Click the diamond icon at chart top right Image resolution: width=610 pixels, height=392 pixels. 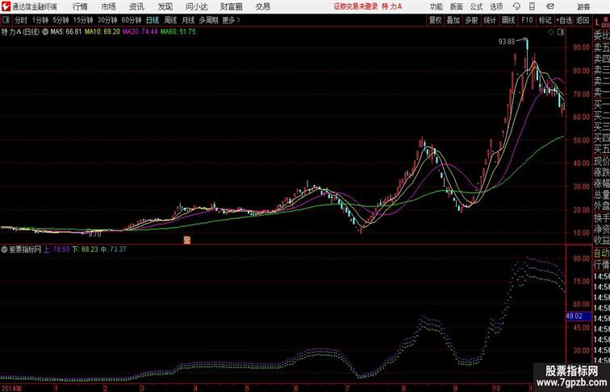point(551,32)
